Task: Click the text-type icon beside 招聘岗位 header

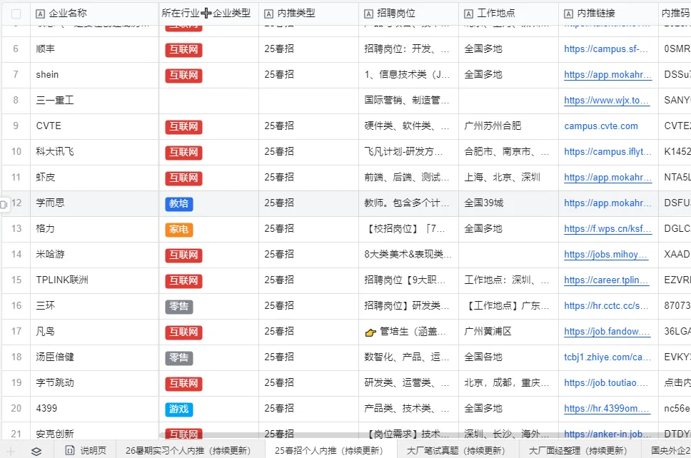Action: coord(368,14)
